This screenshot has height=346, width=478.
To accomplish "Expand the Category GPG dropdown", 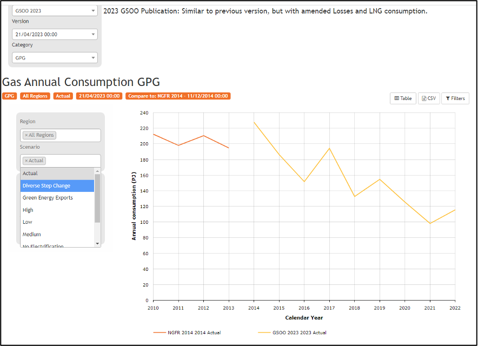I will (x=55, y=57).
